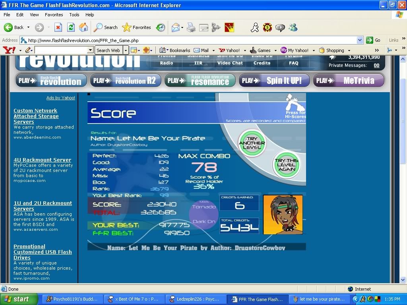Screen dimensions: 407x305
Task: Click the Windows Messenger people icon
Action: [x=293, y=27]
